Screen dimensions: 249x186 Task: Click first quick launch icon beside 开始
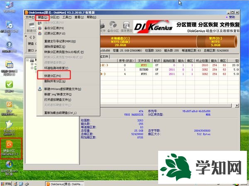click(15, 184)
